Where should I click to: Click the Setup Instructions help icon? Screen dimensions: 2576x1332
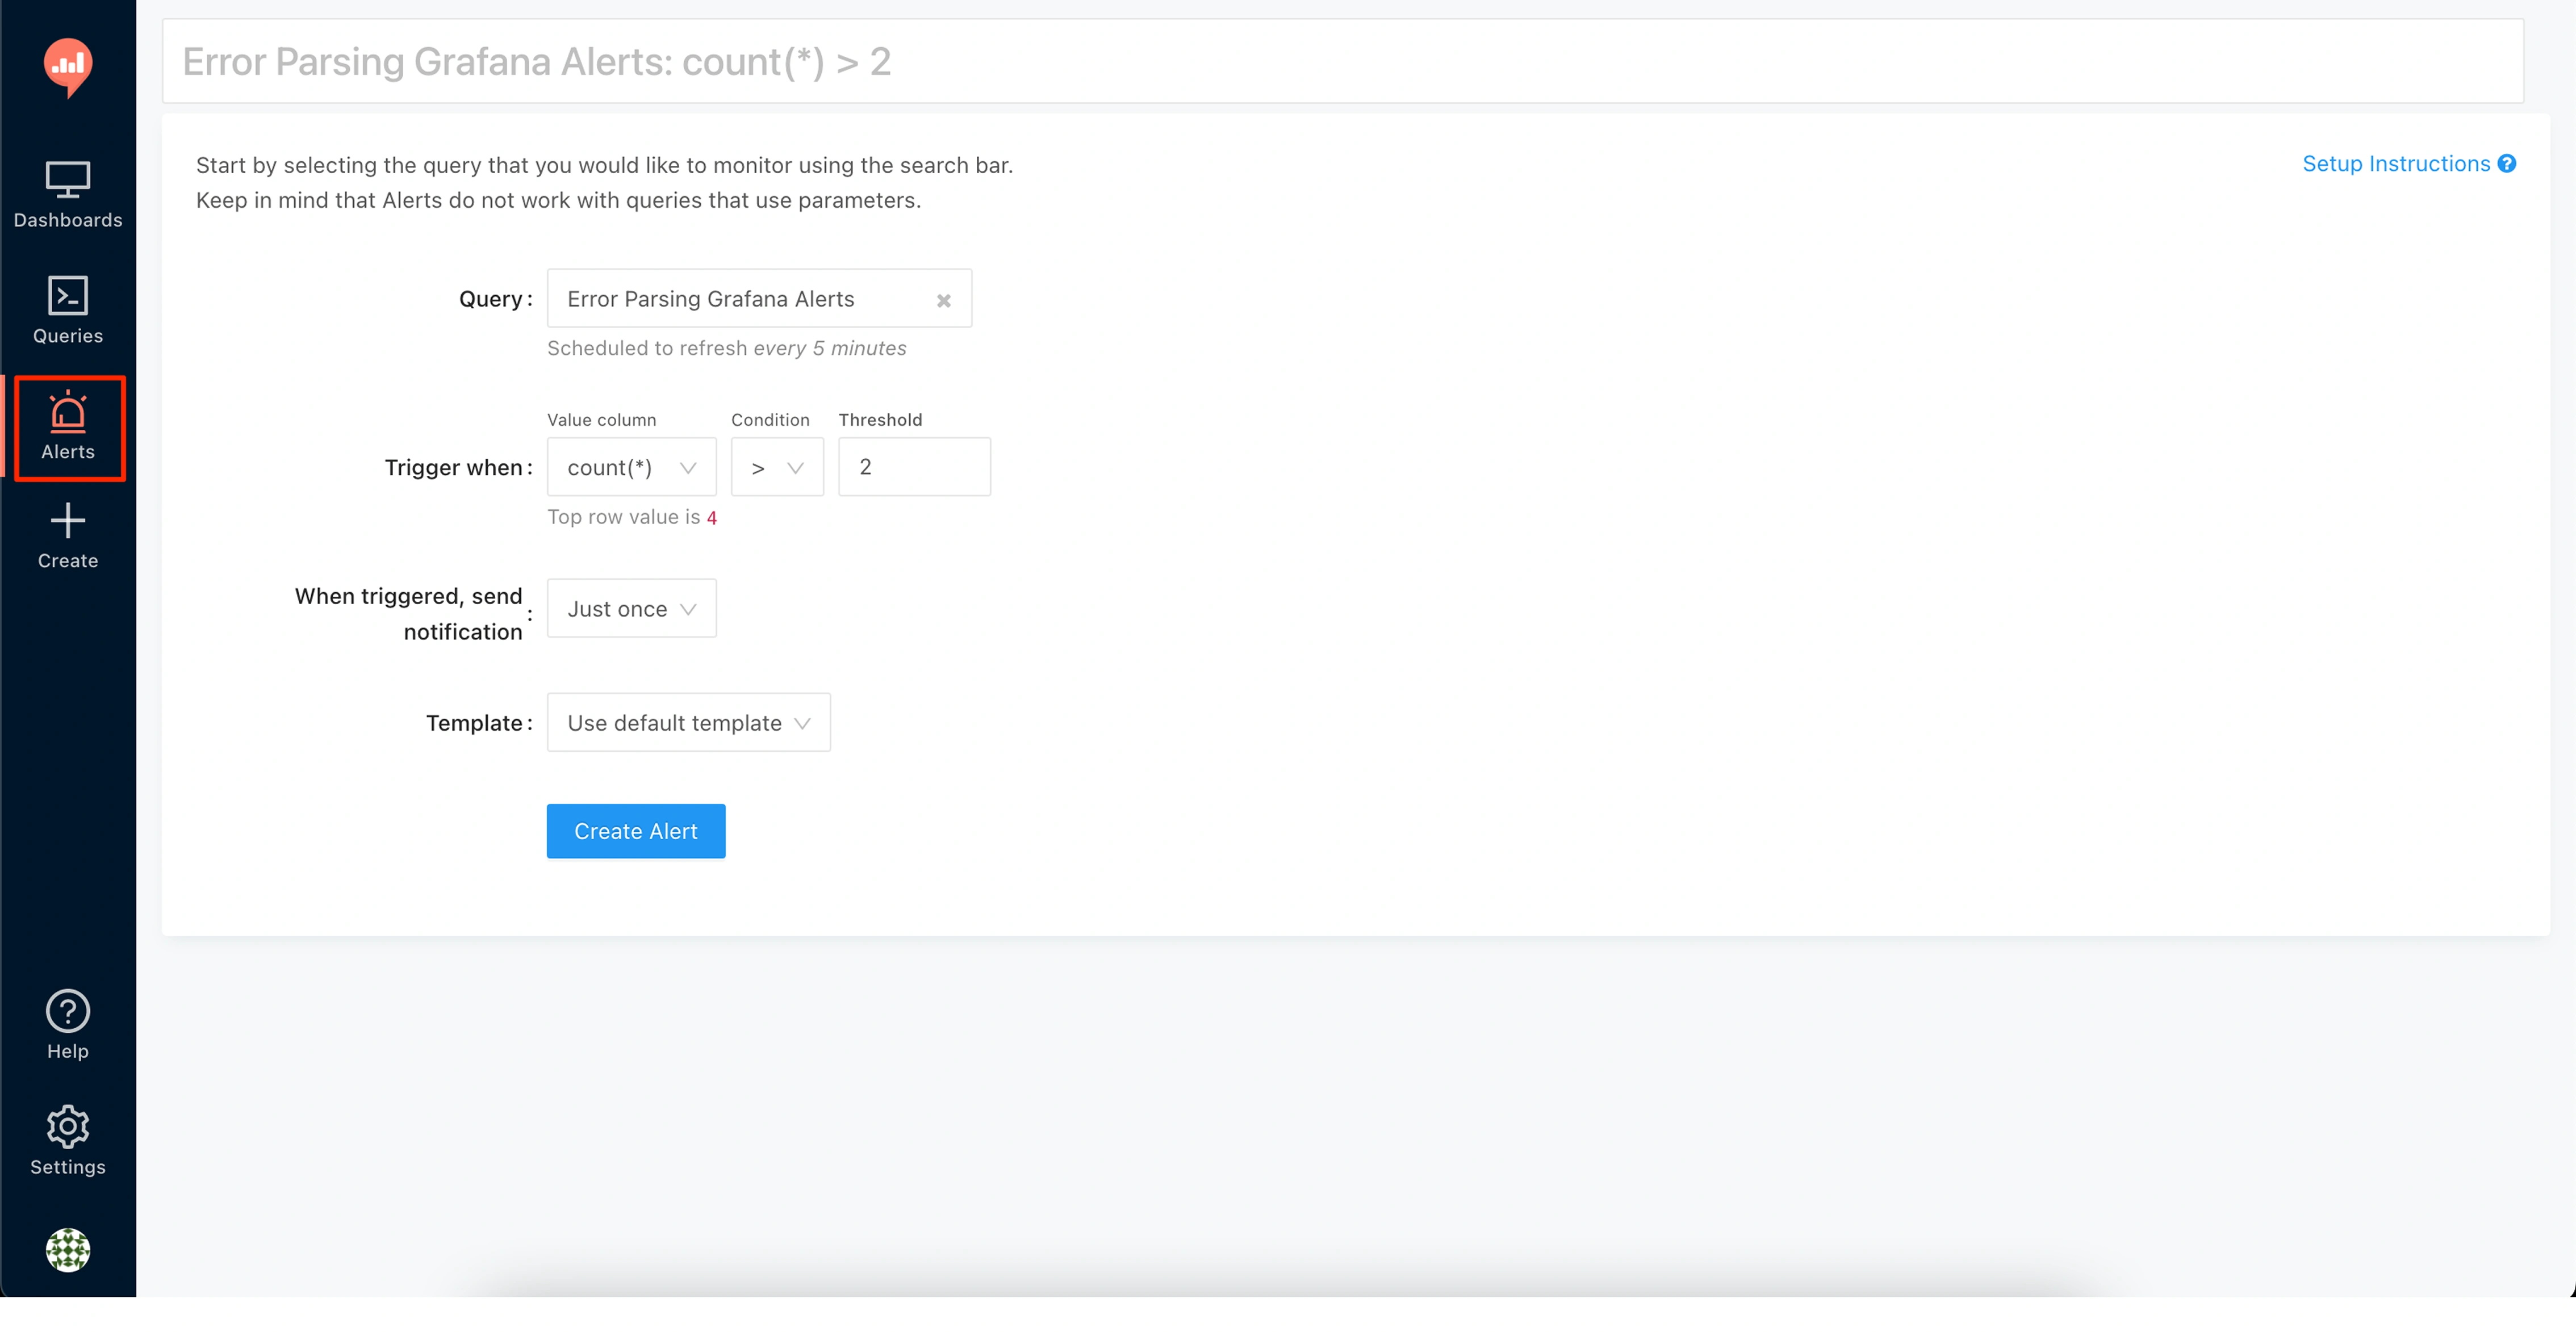click(x=2507, y=164)
